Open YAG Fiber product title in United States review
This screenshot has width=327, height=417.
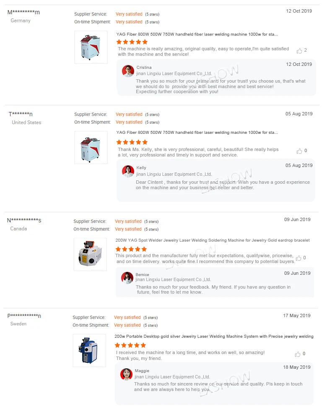(197, 133)
